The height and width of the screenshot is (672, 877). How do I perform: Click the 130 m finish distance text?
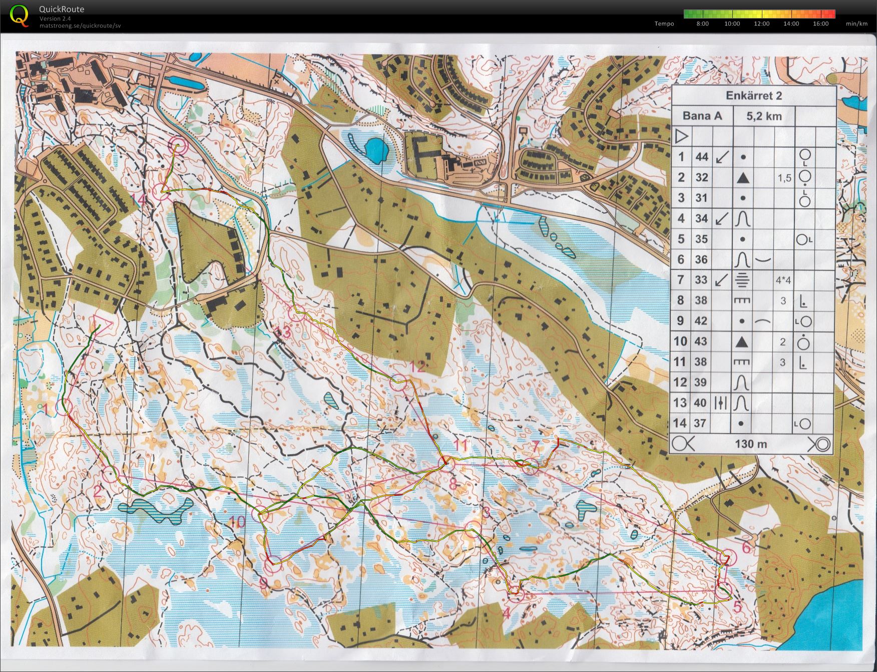pyautogui.click(x=751, y=444)
